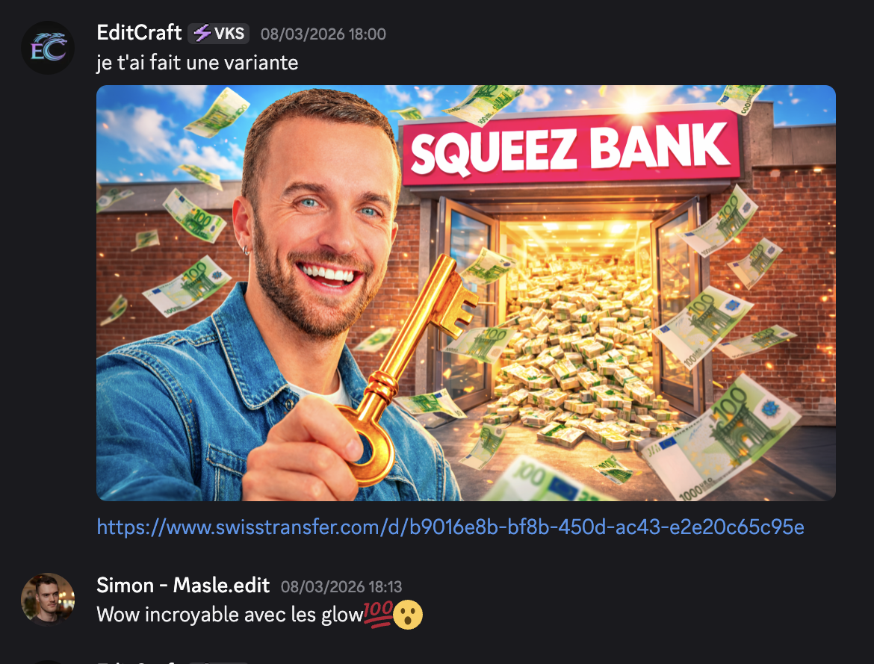
Task: Click the pink SQUEEZ BANK sign in image
Action: [571, 148]
